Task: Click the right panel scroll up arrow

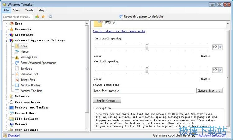Action: pos(228,23)
